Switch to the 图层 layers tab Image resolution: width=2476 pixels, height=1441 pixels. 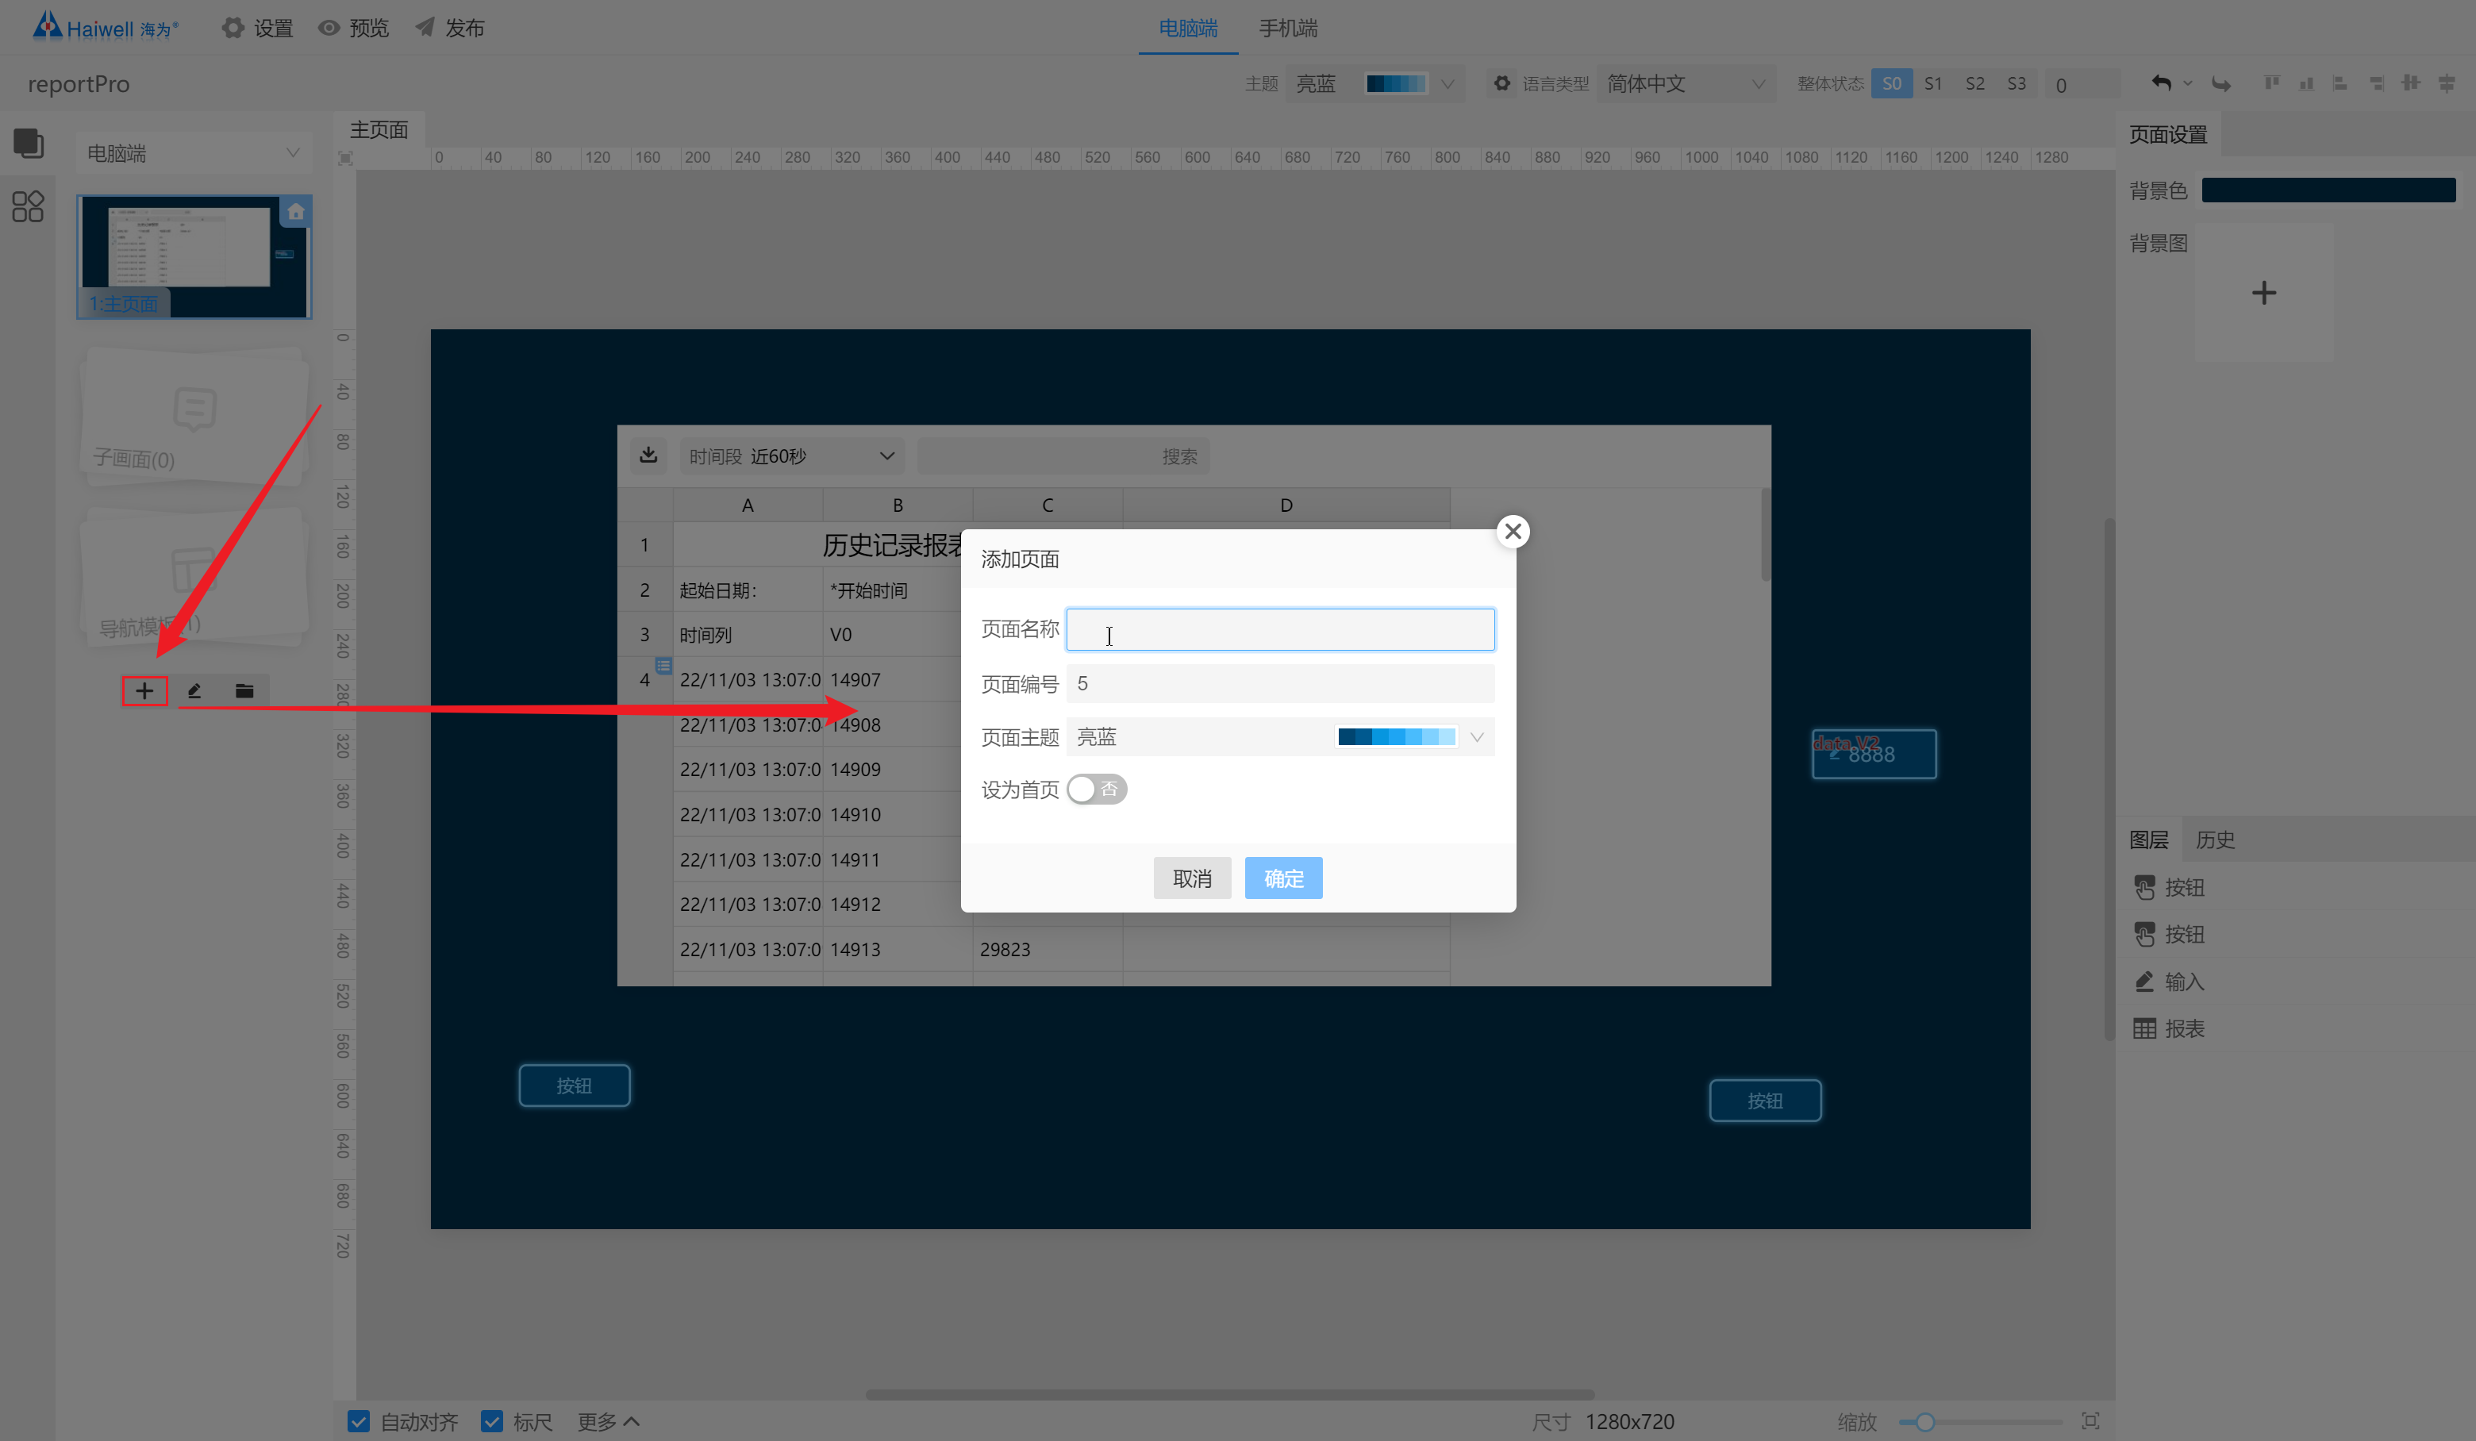coord(2149,840)
